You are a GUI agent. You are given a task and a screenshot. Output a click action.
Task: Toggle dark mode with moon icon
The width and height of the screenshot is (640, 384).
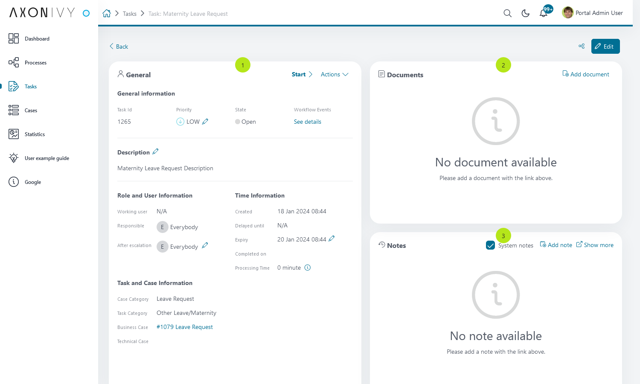pyautogui.click(x=526, y=13)
